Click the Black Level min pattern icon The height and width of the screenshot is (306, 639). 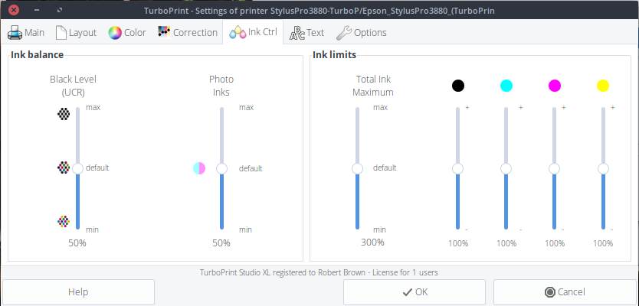click(x=64, y=222)
